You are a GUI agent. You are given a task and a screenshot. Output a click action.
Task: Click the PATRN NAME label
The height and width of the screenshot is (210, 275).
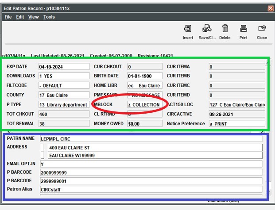tap(21, 138)
